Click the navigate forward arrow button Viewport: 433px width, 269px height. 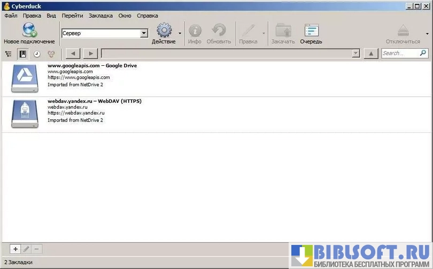click(90, 53)
